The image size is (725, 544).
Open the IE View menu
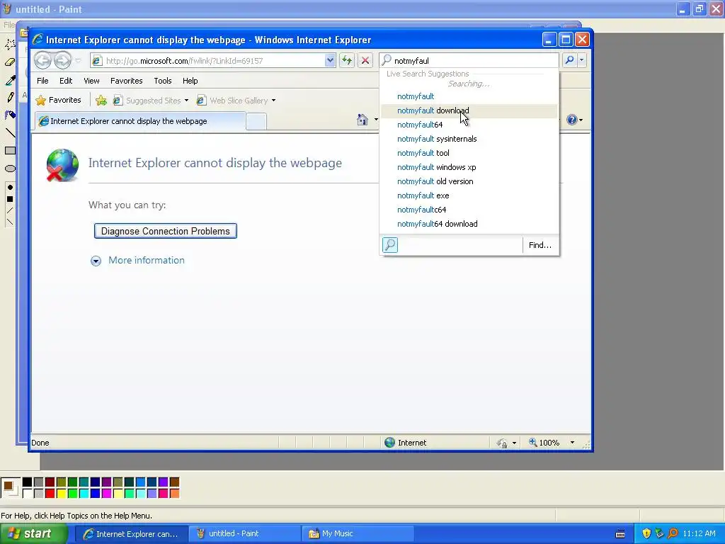click(91, 81)
